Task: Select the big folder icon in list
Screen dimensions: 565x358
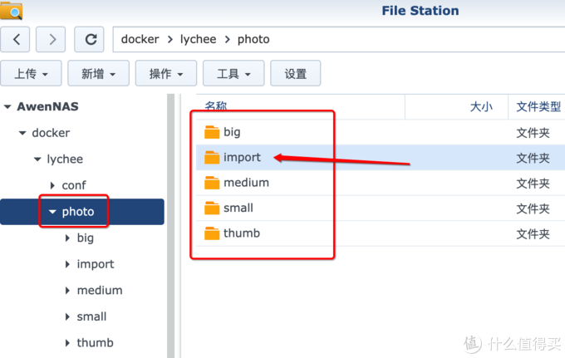Action: (x=212, y=132)
